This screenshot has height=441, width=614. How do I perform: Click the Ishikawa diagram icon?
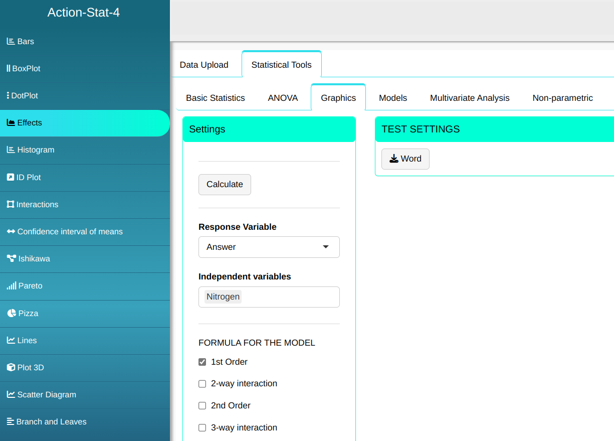pos(11,259)
